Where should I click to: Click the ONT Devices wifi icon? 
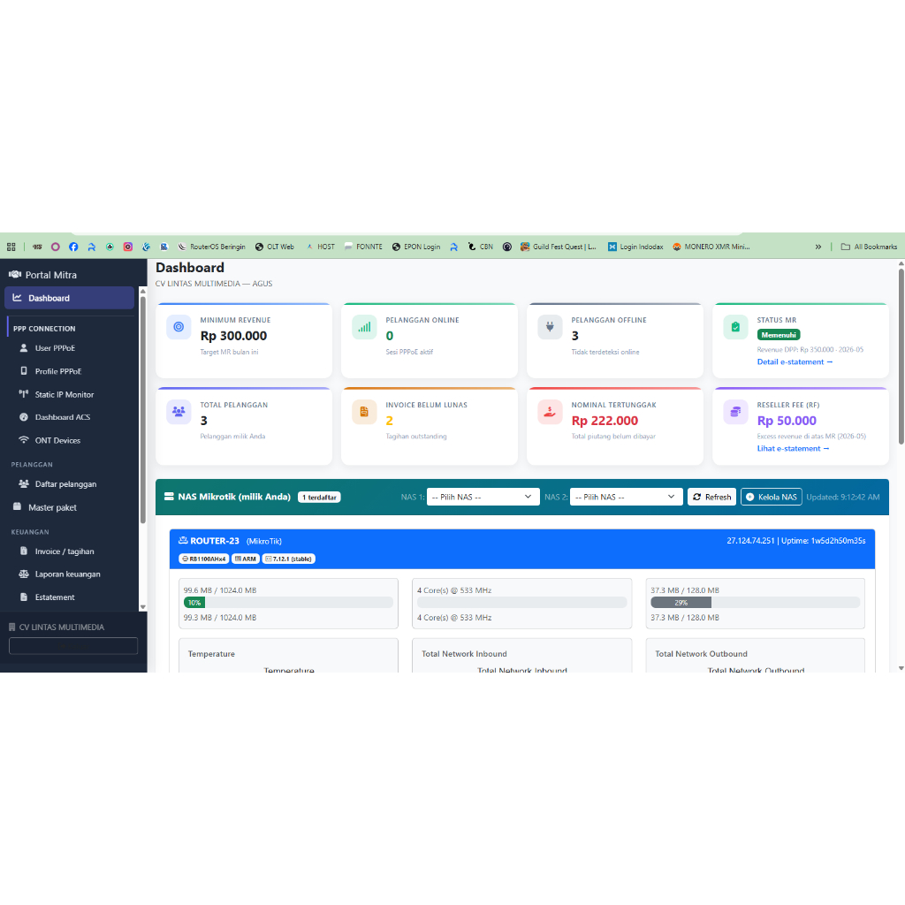pyautogui.click(x=24, y=440)
